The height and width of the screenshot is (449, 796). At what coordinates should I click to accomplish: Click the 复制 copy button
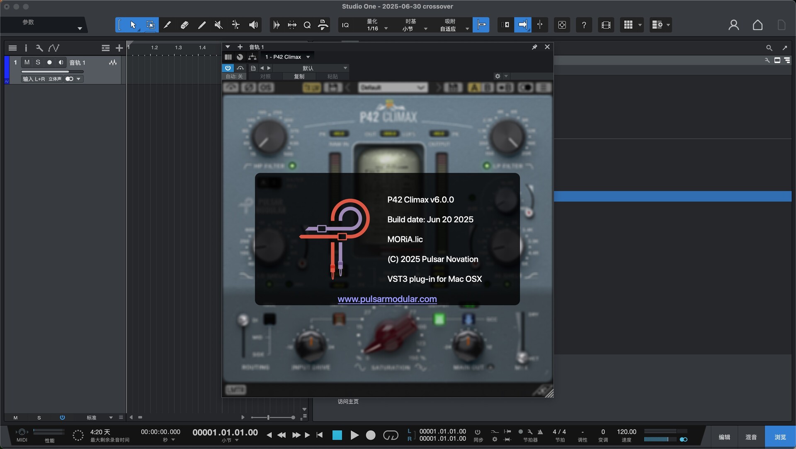coord(299,77)
